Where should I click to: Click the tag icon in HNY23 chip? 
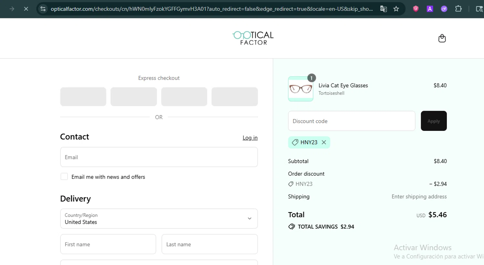295,142
